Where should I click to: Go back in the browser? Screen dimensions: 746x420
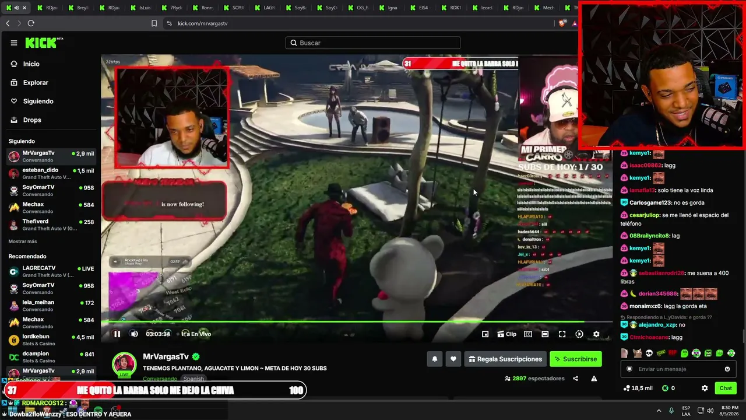(x=8, y=23)
